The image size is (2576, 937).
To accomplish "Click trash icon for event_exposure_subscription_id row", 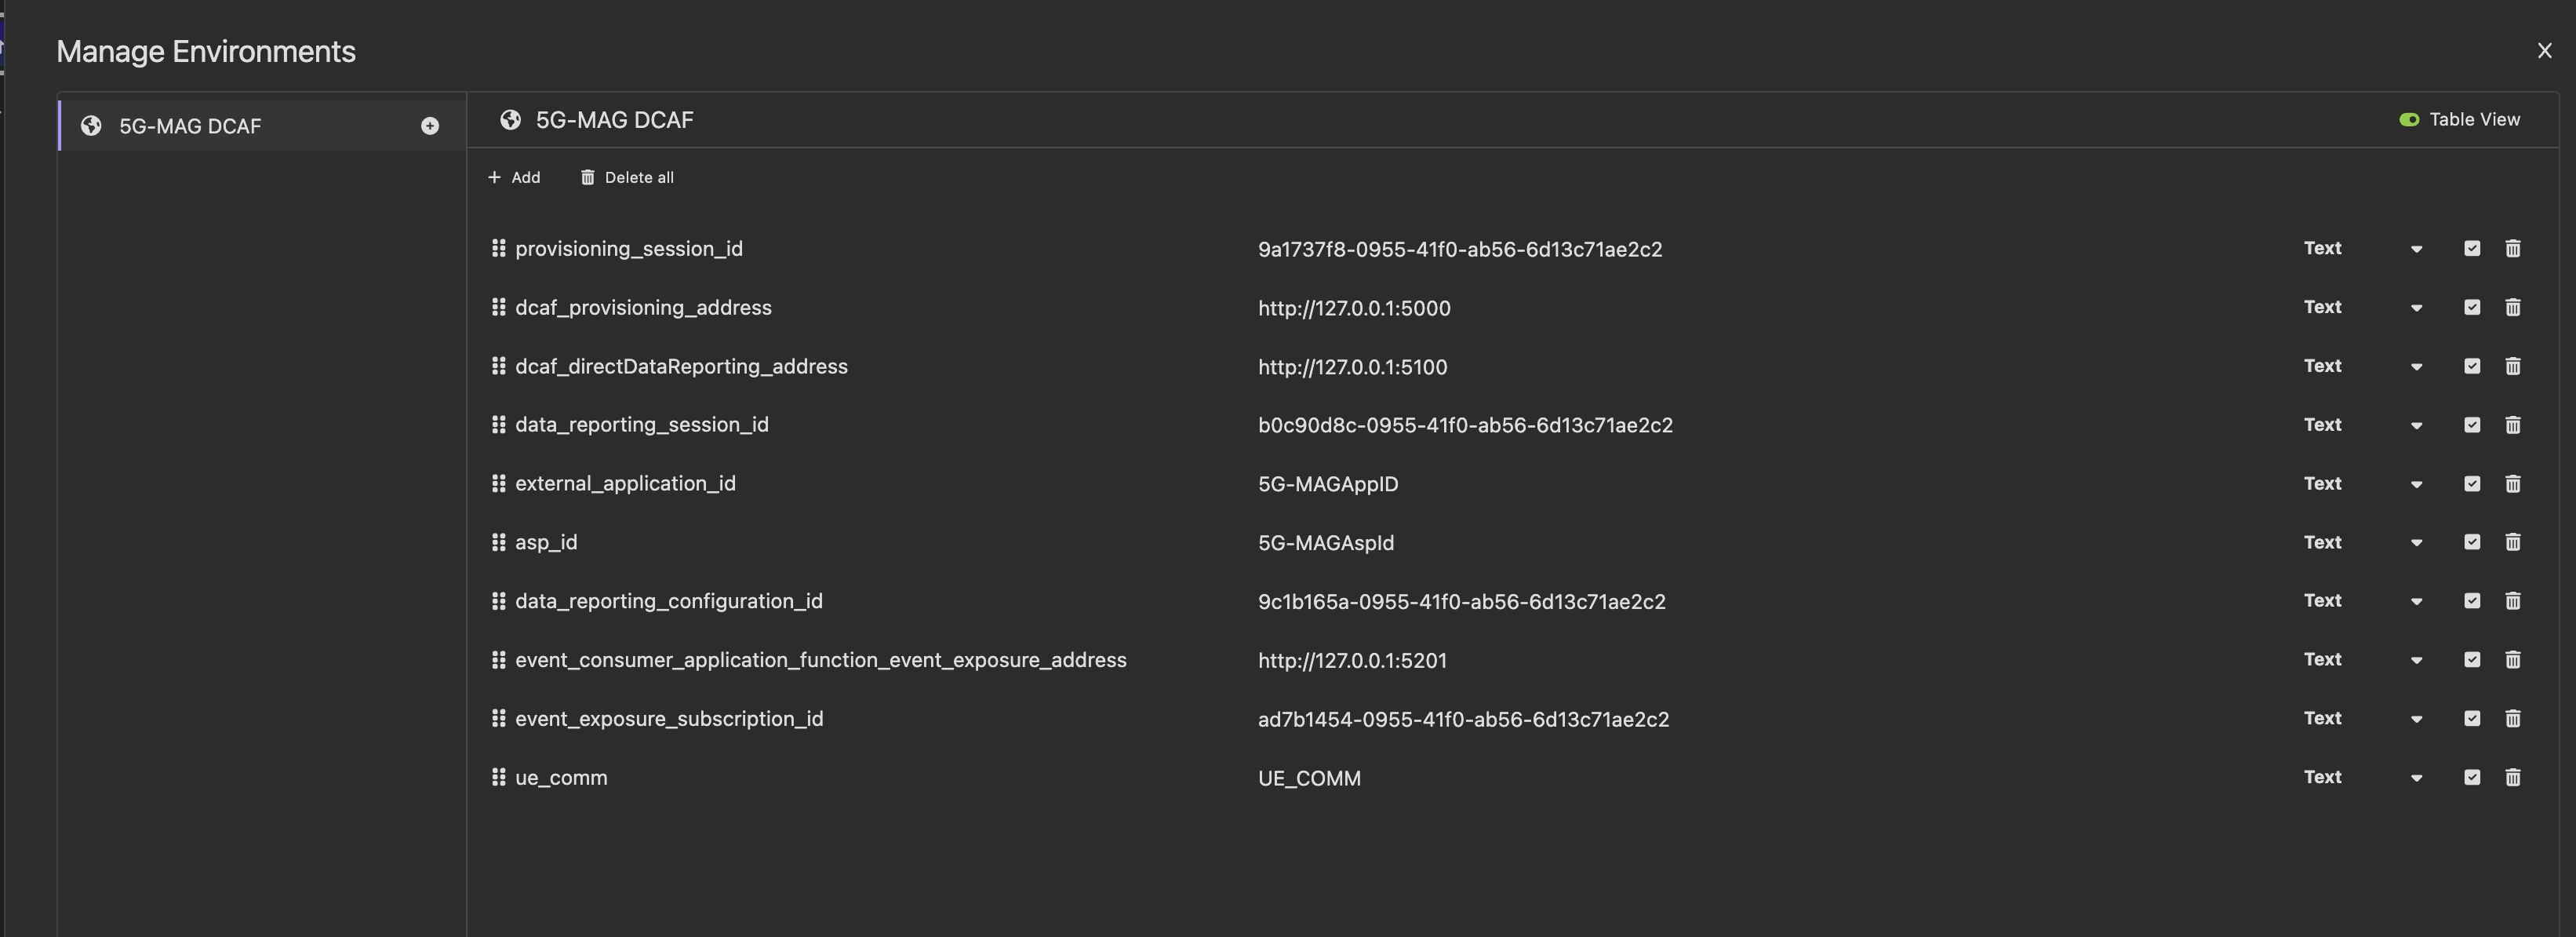I will 2512,718.
